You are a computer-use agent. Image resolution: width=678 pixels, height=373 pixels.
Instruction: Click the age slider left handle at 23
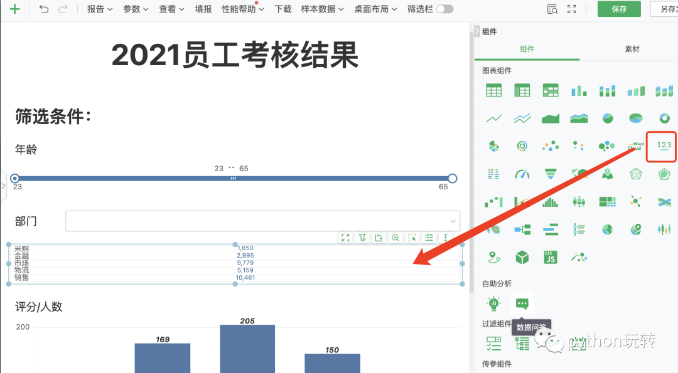(x=14, y=178)
